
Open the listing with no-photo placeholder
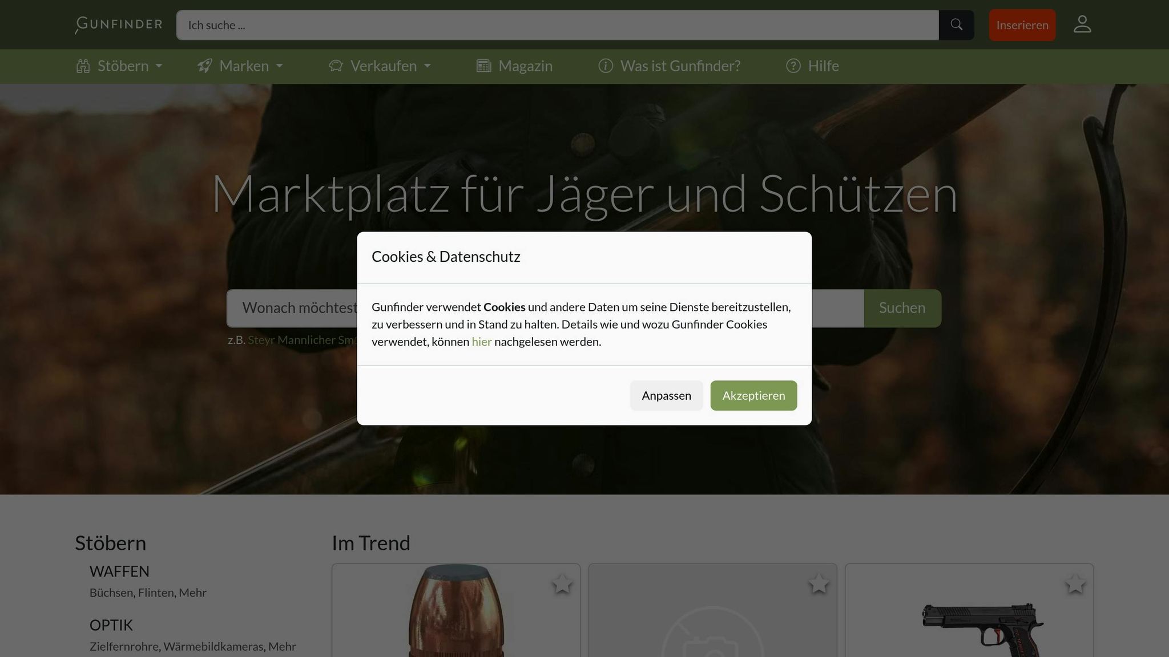pyautogui.click(x=712, y=610)
